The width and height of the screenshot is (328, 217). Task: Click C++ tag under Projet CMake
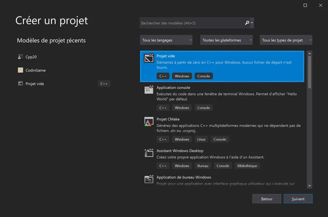click(x=163, y=139)
